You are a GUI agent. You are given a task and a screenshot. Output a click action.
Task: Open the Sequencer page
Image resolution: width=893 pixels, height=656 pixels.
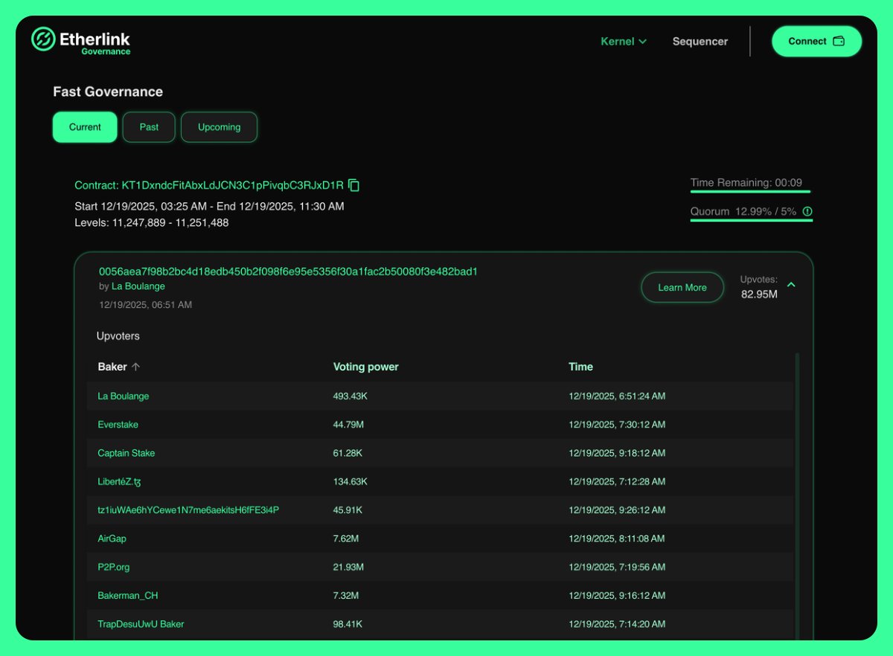700,42
